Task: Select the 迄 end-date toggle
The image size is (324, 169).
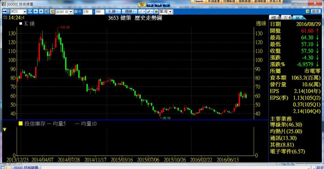Action: click(x=52, y=11)
